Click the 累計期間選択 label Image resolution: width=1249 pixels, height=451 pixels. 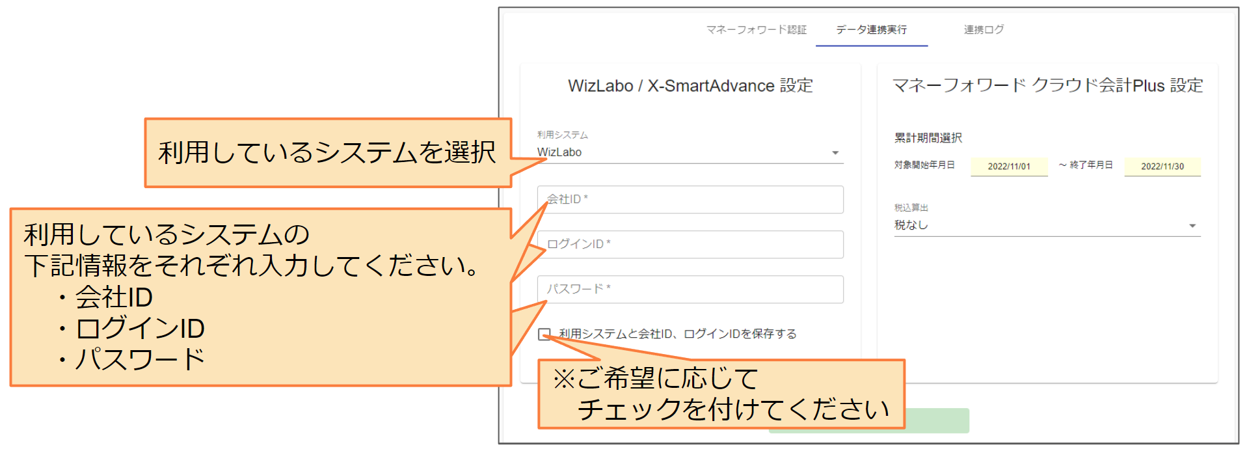coord(928,138)
